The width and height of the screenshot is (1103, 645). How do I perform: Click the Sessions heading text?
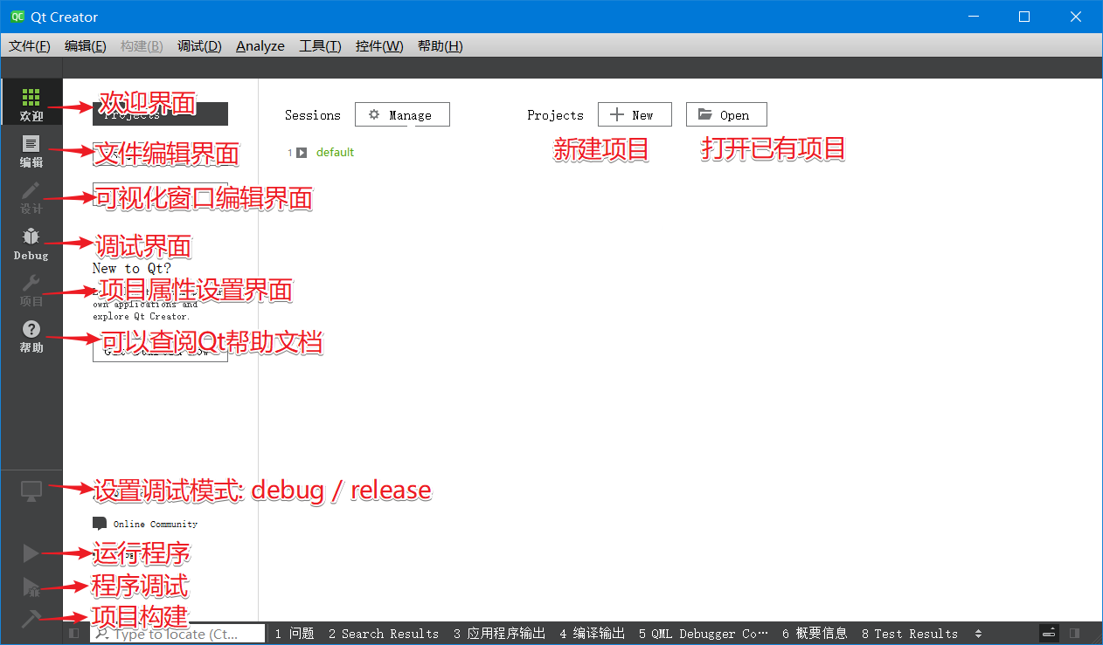coord(313,115)
